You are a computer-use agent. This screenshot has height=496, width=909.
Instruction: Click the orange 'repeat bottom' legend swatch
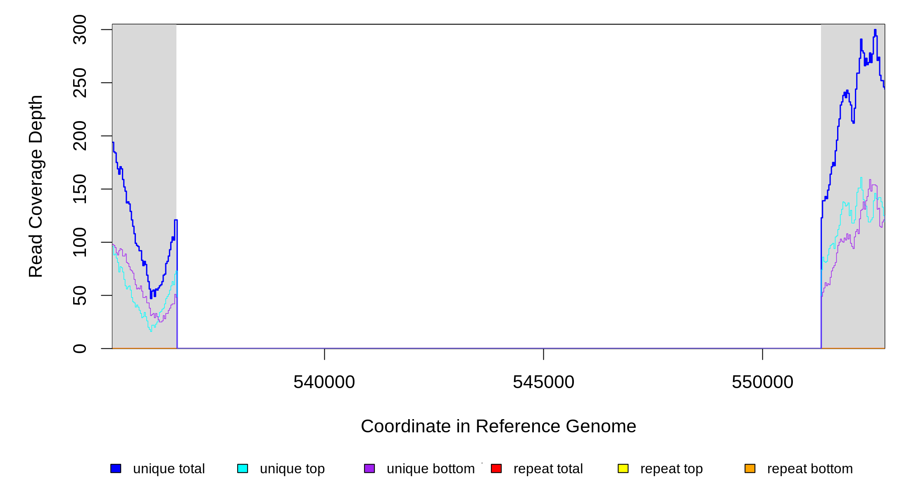click(x=750, y=468)
